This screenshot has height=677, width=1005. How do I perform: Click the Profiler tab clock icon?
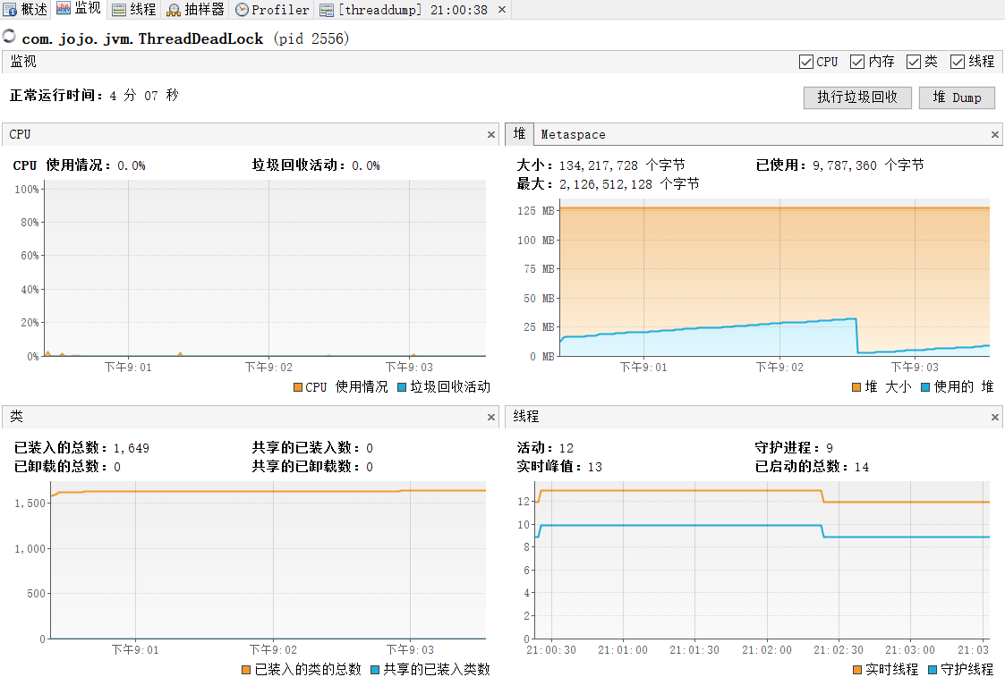[242, 10]
